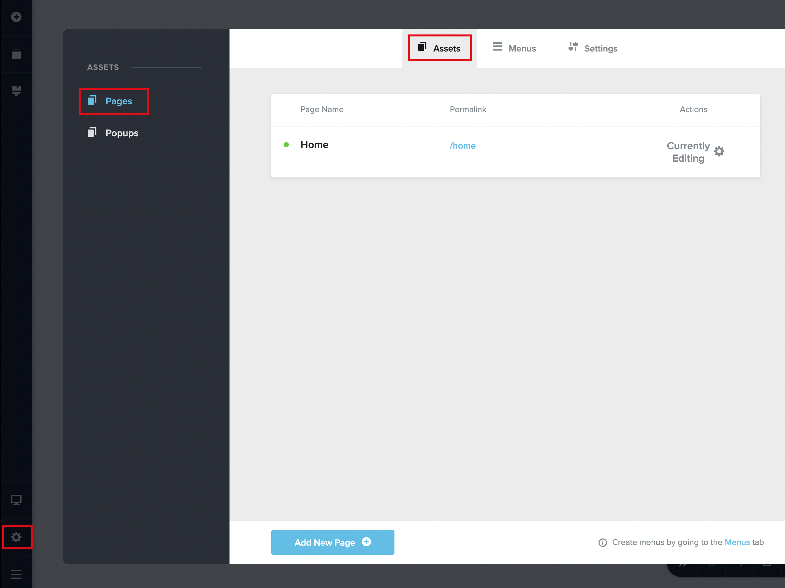Open the sections icon in left sidebar
785x588 pixels.
[x=16, y=54]
